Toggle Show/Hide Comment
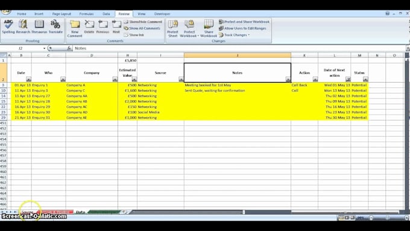The height and width of the screenshot is (231, 410). point(143,22)
